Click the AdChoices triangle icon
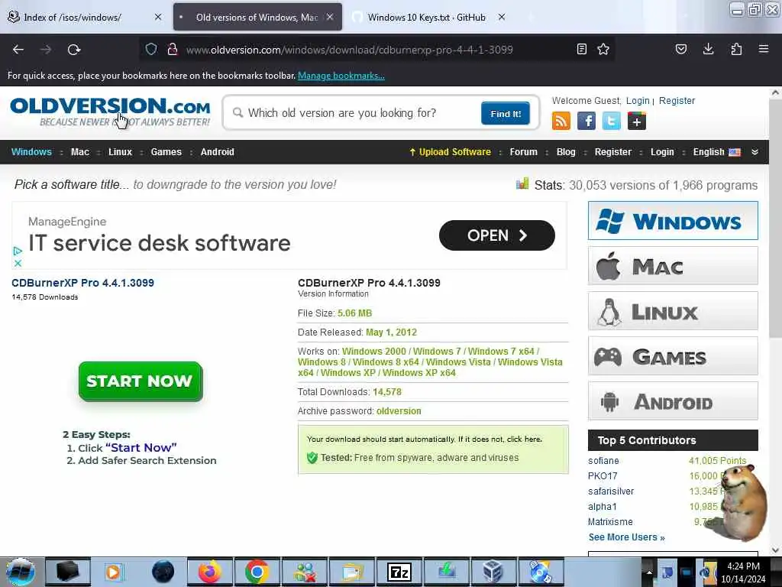The width and height of the screenshot is (782, 587). click(18, 251)
